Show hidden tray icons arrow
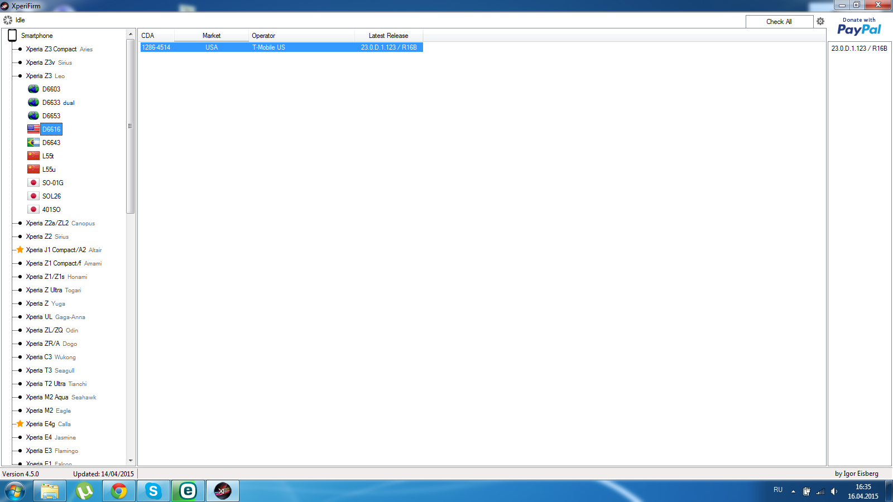Viewport: 893px width, 502px height. point(793,491)
